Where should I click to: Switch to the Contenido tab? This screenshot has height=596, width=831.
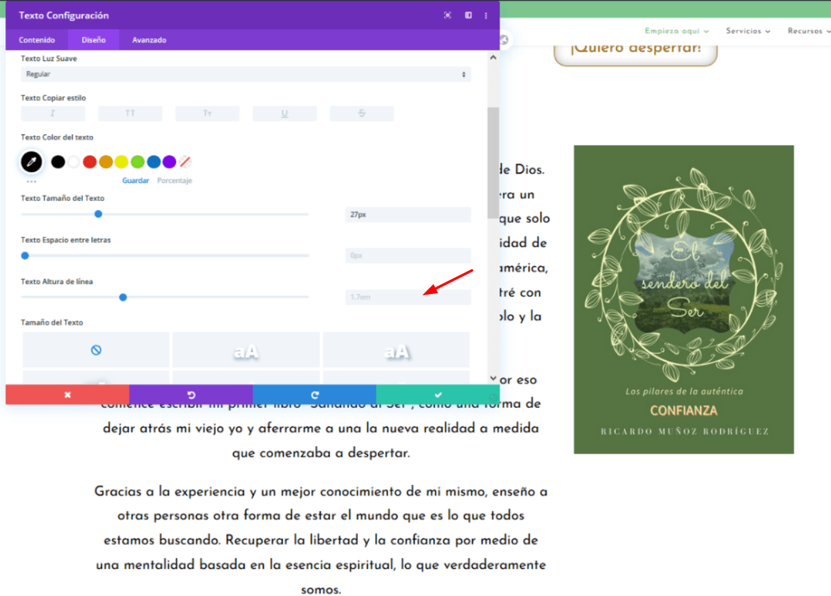37,40
